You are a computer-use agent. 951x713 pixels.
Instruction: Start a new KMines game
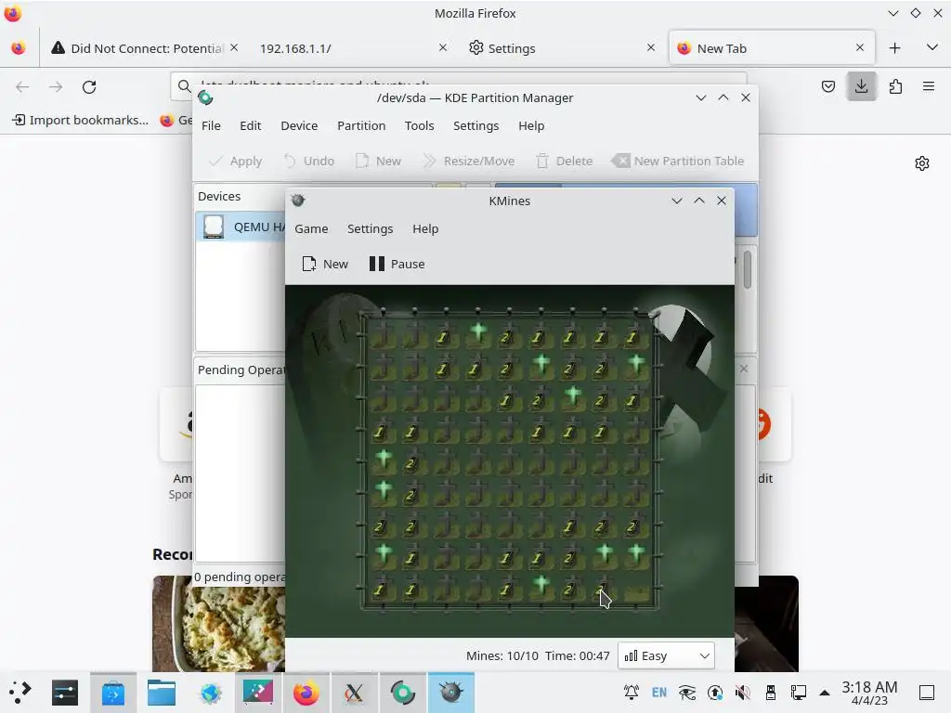(325, 264)
